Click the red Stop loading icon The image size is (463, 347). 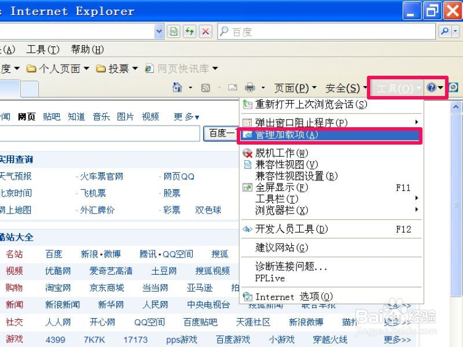pyautogui.click(x=205, y=31)
